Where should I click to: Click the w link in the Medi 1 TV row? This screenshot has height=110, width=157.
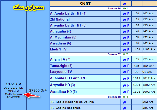pos(124,50)
